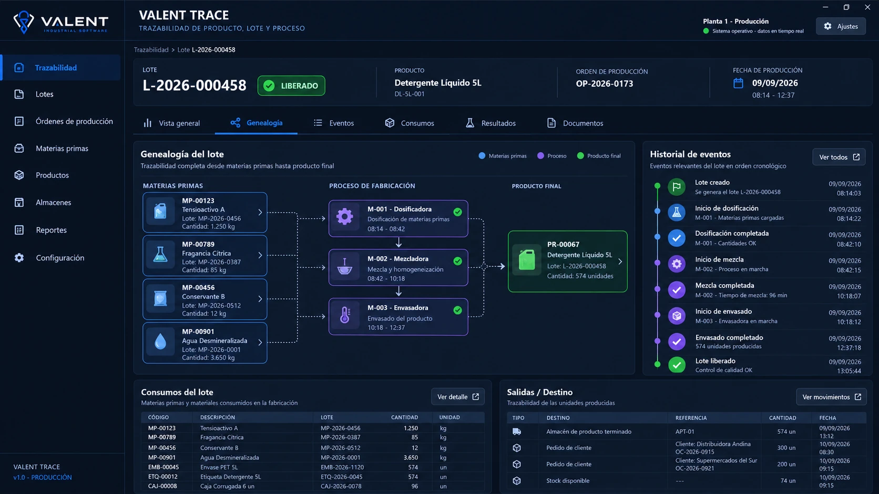Click the Órdenes de producción icon
This screenshot has height=494, width=879.
(x=19, y=121)
